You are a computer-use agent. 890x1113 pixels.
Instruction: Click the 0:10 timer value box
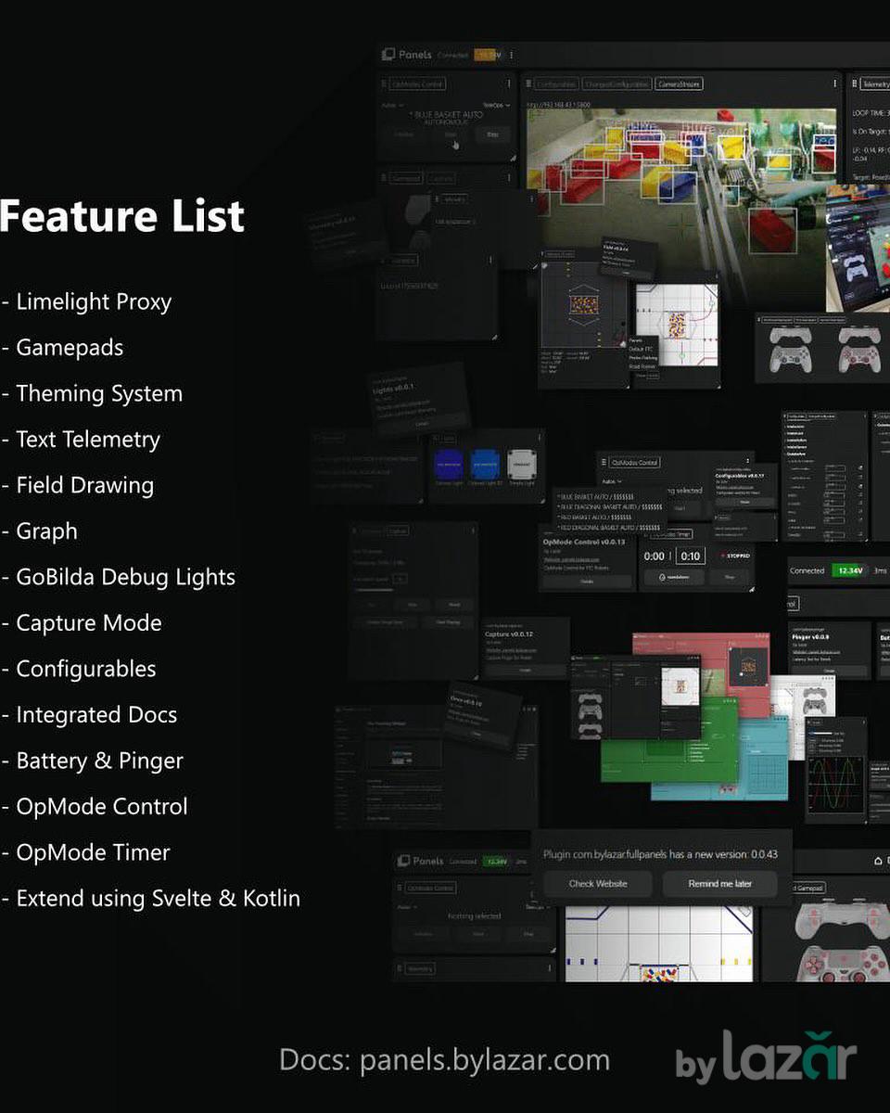[x=690, y=556]
